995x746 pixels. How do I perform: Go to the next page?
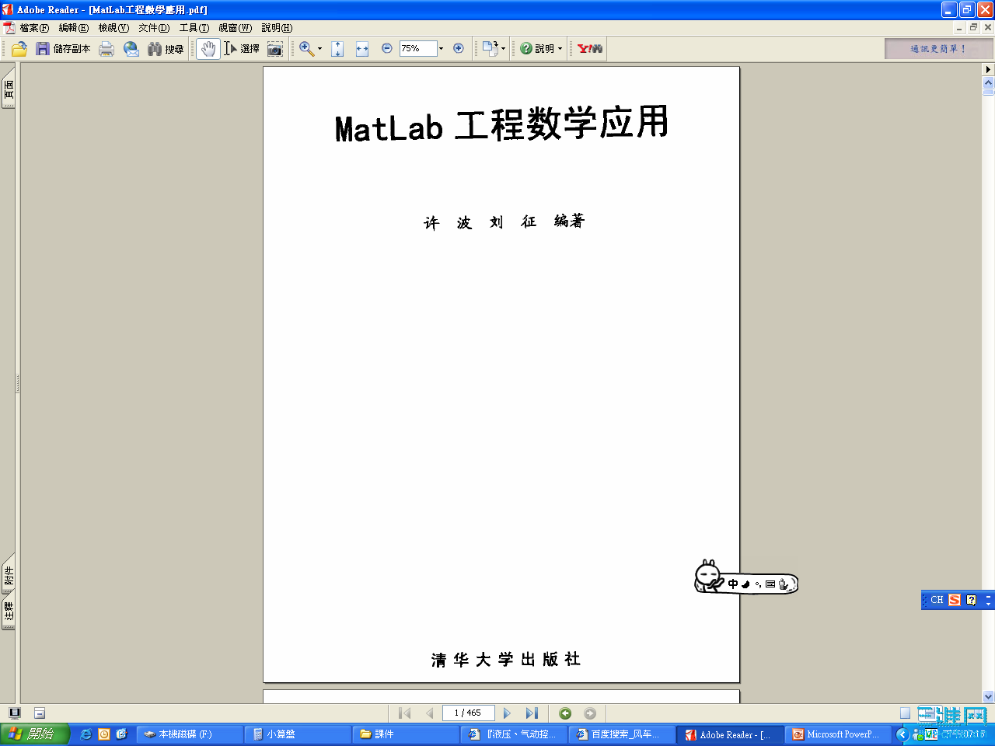(507, 713)
